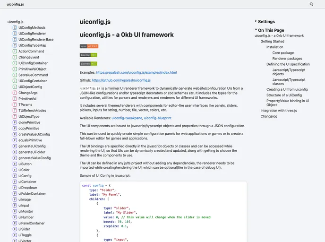325x242 pixels.
Task: Click the function icon beside equalsPrimitive
Action: pos(15,140)
